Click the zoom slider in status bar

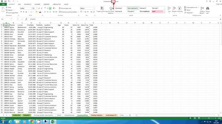tap(209, 118)
